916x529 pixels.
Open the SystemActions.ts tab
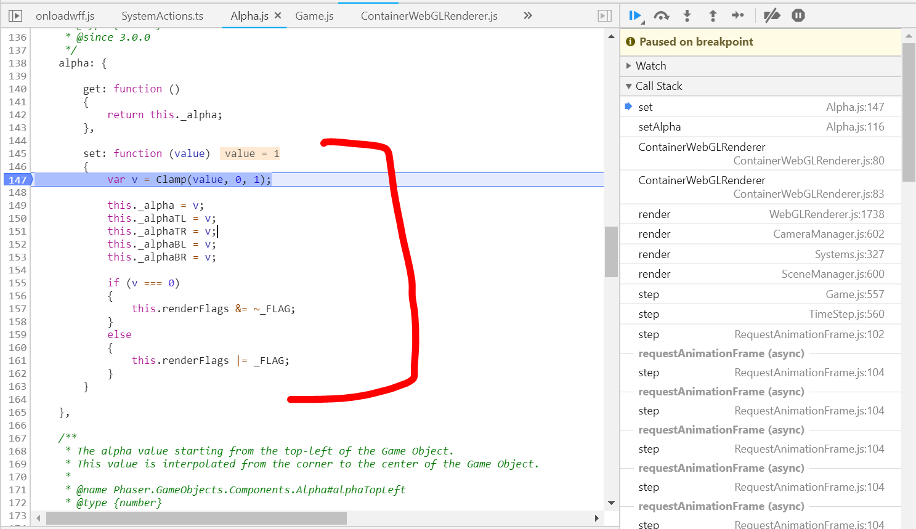[161, 15]
